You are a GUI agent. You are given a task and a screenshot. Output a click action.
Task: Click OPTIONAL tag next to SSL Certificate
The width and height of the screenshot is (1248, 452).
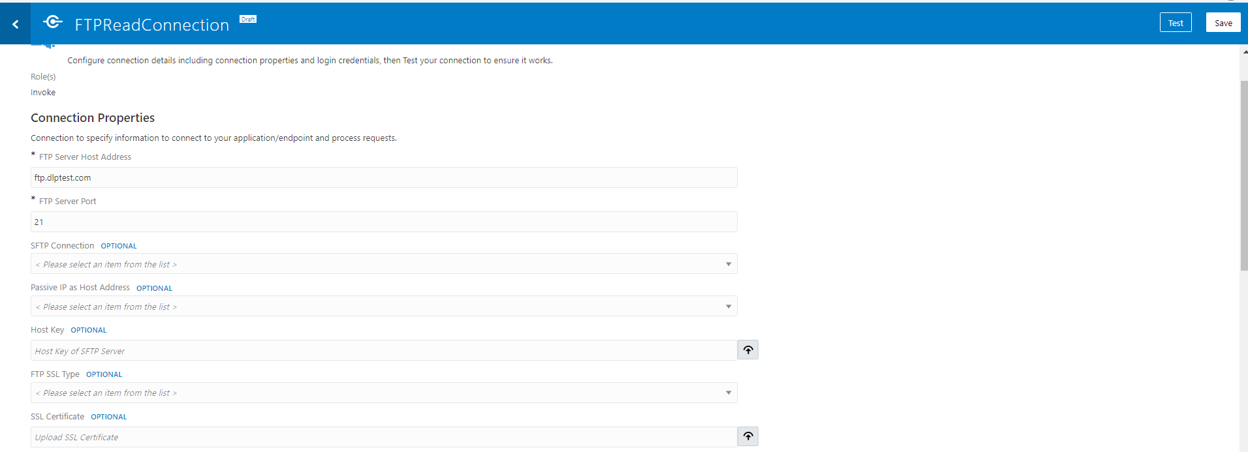[x=109, y=417]
